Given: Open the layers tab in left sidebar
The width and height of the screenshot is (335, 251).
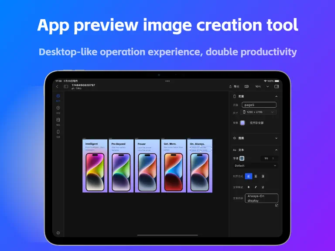Looking at the screenshot, I should (x=58, y=98).
